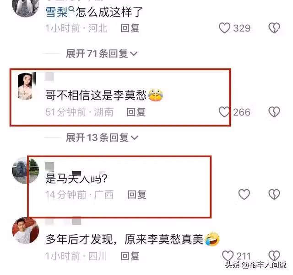Expand the 13 replies thread

pos(102,137)
